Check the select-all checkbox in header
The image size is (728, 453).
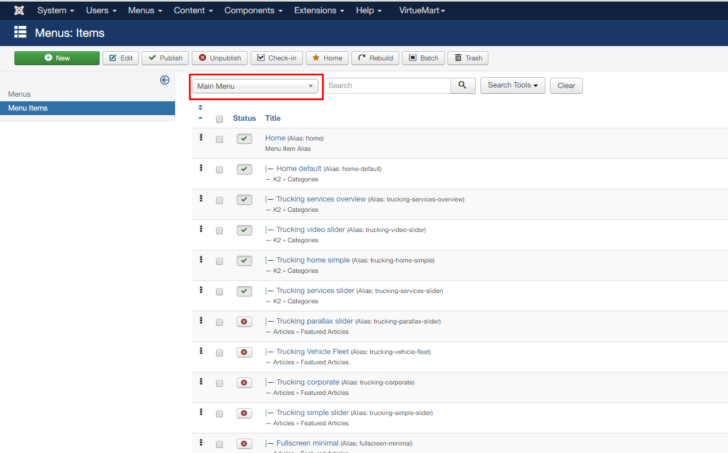(x=219, y=119)
